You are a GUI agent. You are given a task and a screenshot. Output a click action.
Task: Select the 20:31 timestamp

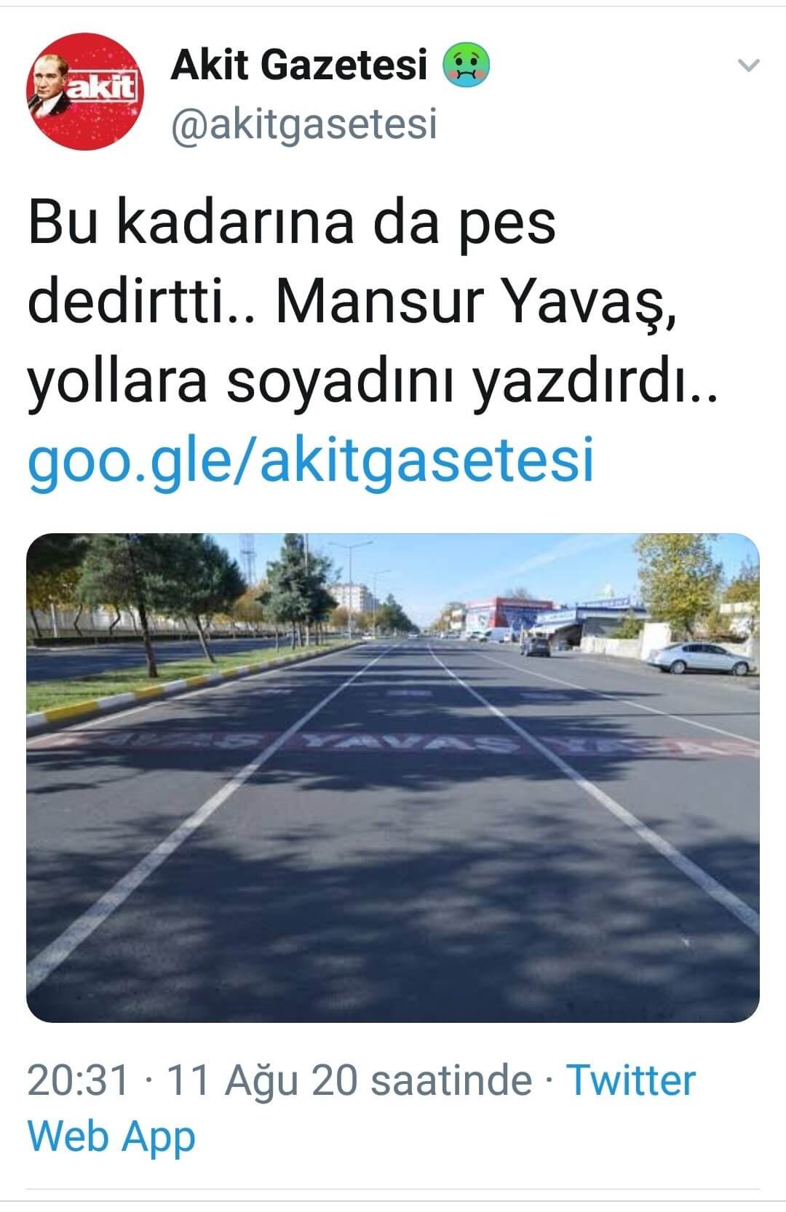(78, 1080)
